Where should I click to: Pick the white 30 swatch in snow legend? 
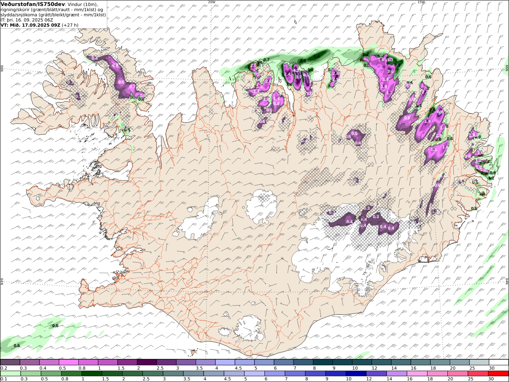(x=499, y=363)
